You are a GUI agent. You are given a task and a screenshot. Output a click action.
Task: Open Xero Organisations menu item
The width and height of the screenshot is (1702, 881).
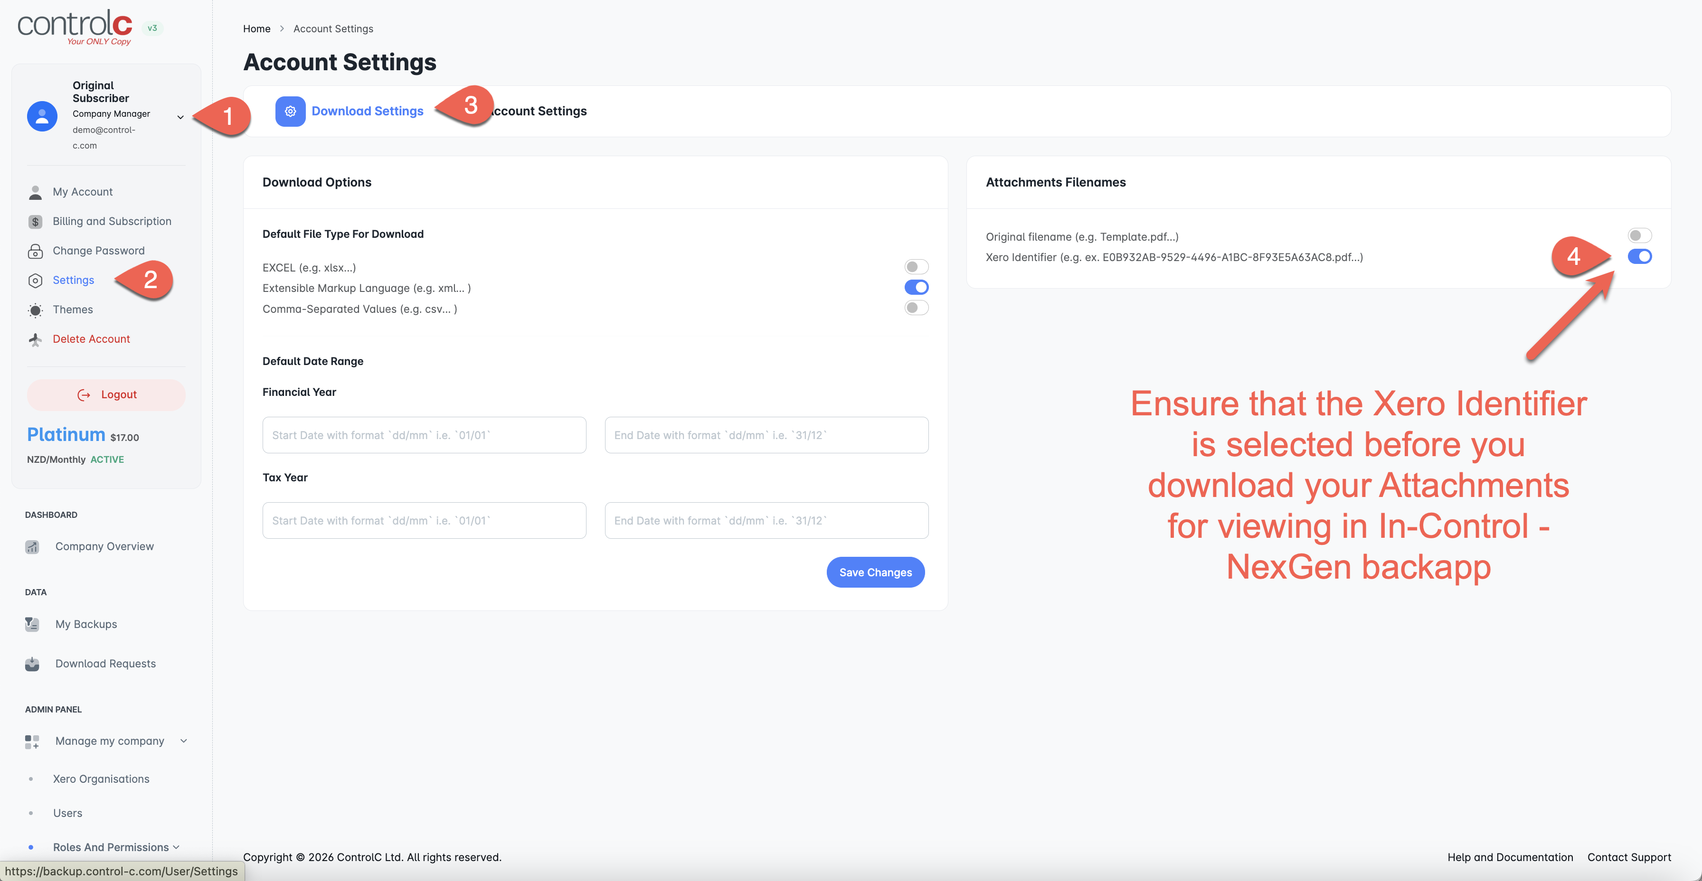click(x=101, y=779)
